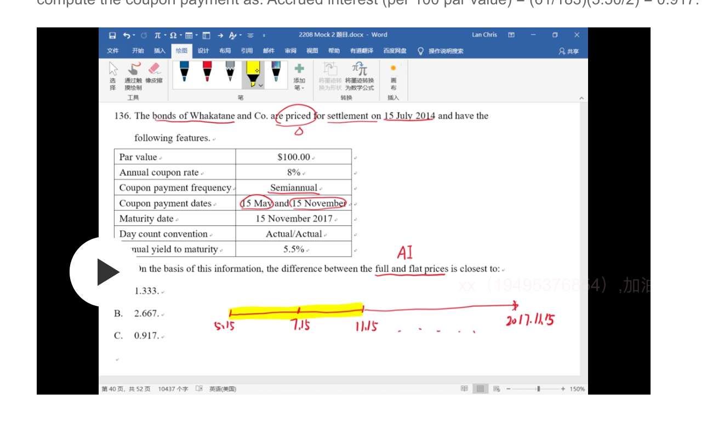Viewport: 707px width, 445px height.
Task: Switch to read mode view in status bar
Action: [x=464, y=389]
